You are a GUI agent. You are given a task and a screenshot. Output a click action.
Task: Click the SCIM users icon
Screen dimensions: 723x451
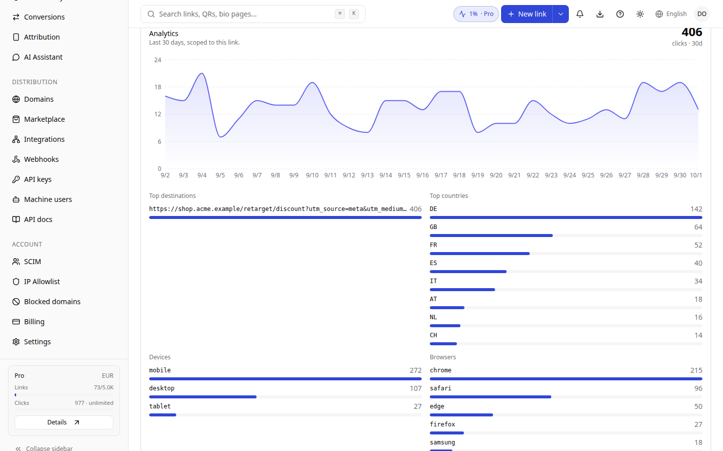point(16,262)
